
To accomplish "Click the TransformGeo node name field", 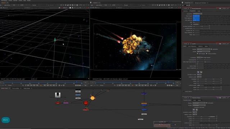I will click(204, 98).
